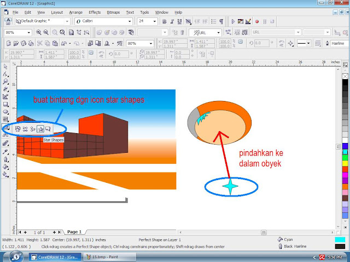Viewport: 350px width, 262px height.
Task: Click the horizontal scrollbar thumb
Action: (x=264, y=232)
